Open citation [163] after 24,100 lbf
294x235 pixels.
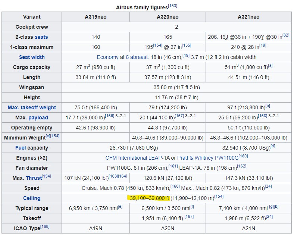point(113,176)
